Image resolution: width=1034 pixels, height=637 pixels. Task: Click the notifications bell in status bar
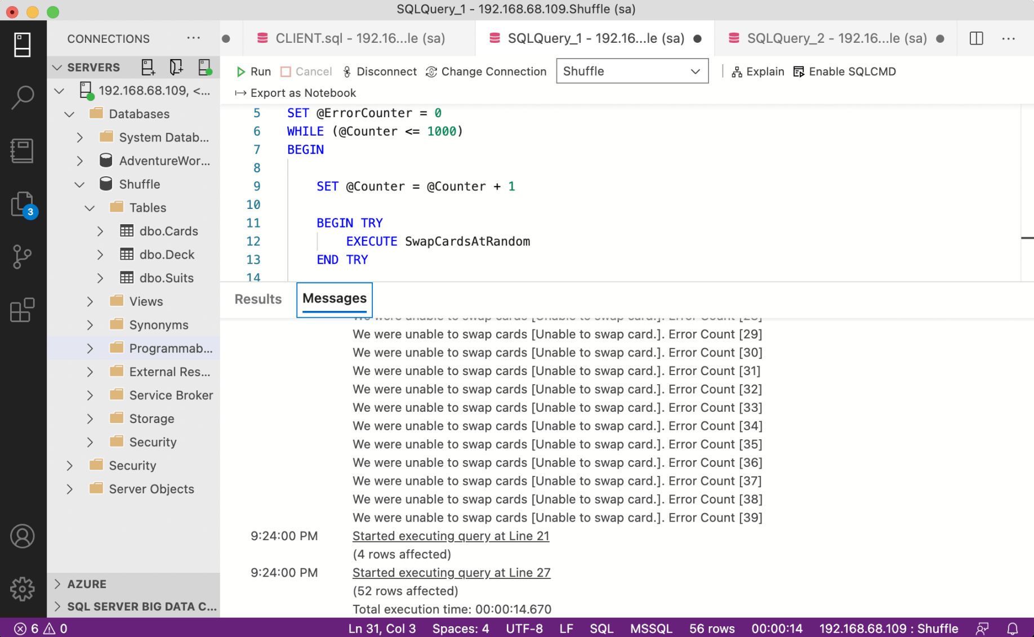1012,628
